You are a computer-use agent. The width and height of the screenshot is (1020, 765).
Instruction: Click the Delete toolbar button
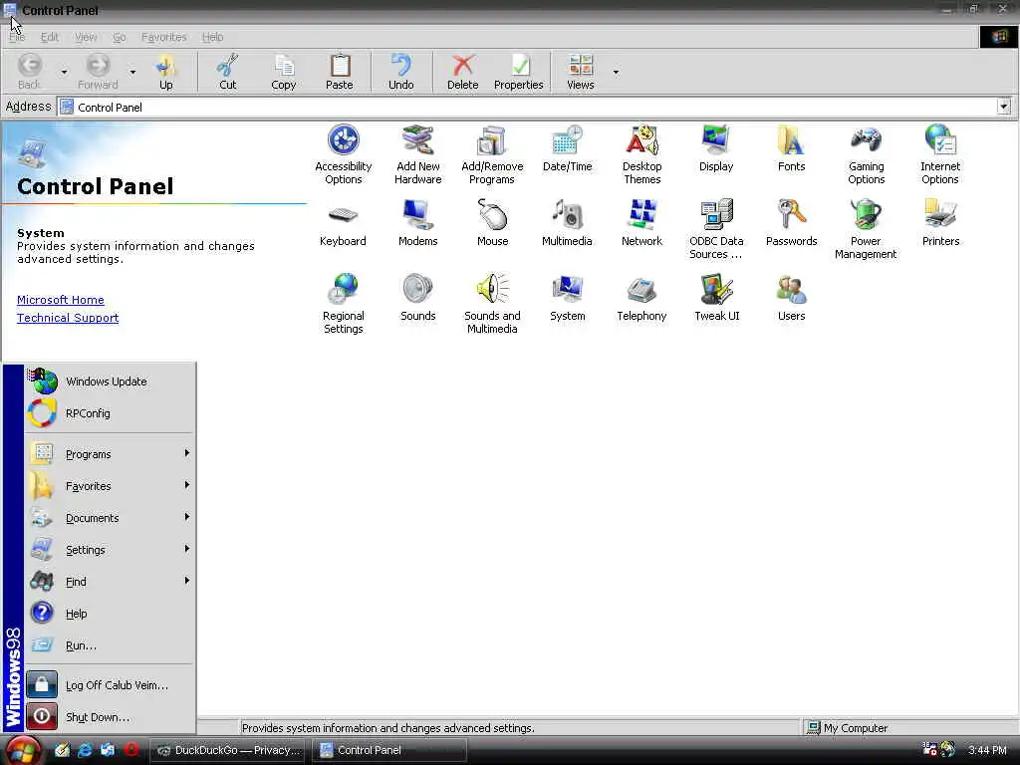pyautogui.click(x=462, y=72)
